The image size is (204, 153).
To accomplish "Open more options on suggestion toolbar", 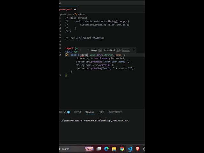I will [x=133, y=50].
